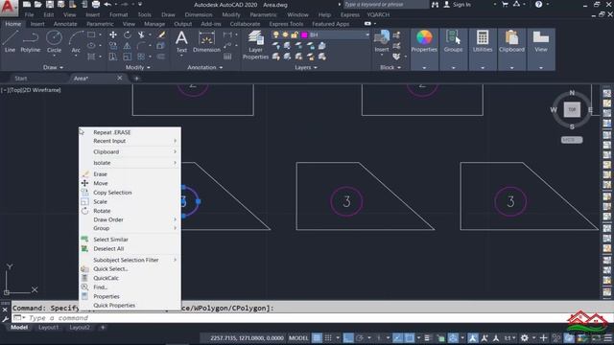Click the Stretch tool icon
The width and height of the screenshot is (614, 345).
113,57
